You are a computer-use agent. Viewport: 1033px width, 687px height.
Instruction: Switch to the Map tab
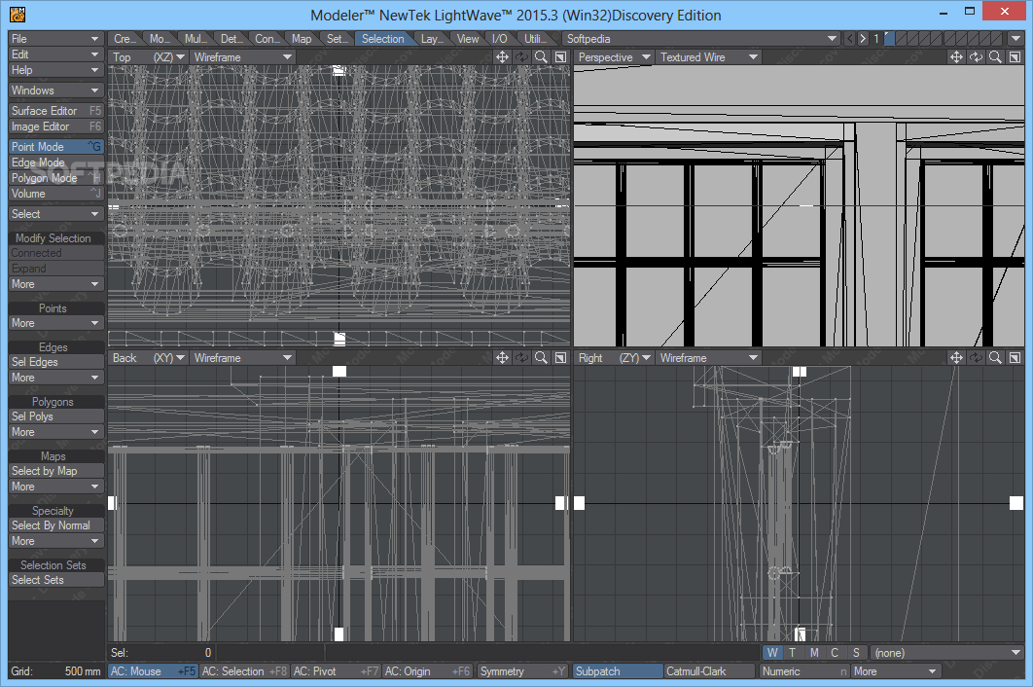pos(302,39)
